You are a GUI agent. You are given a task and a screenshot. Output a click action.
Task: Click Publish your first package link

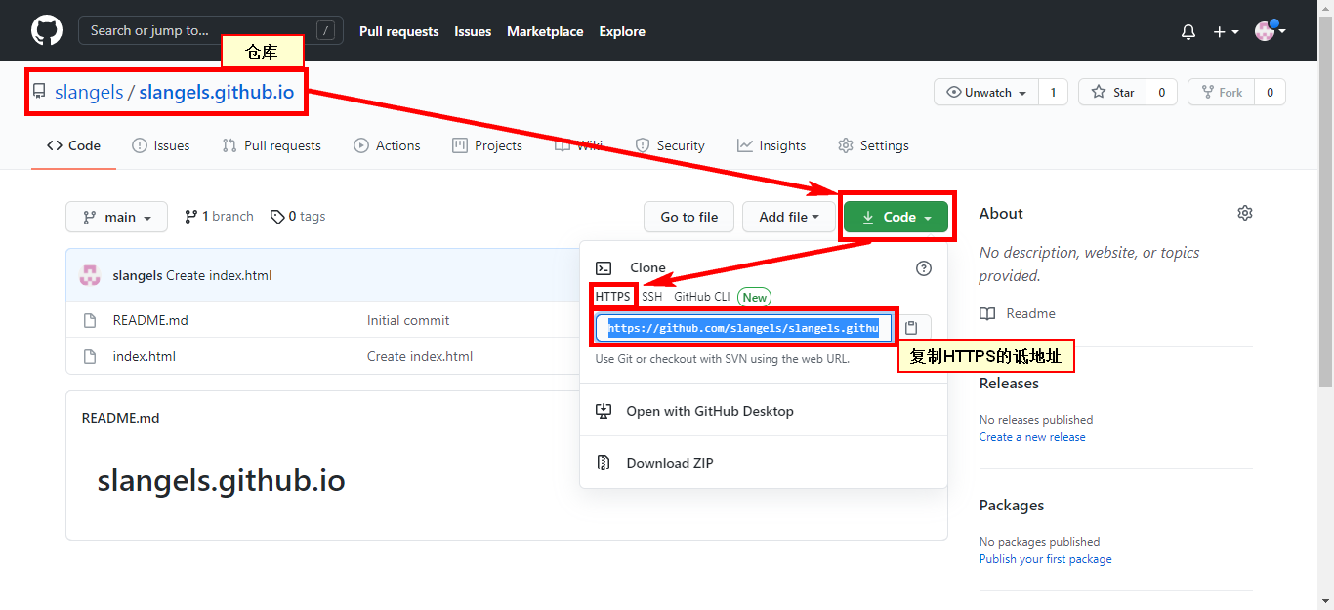tap(1045, 559)
